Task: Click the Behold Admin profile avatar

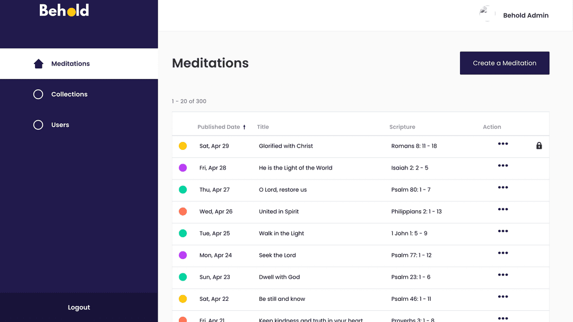Action: click(487, 14)
